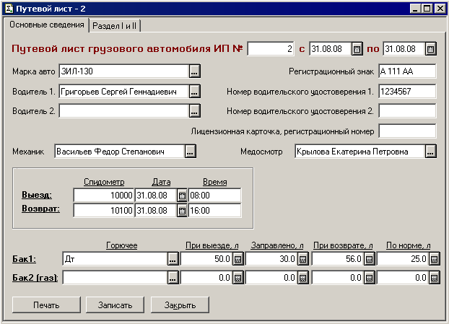Select the Основные сведения tab

click(45, 25)
